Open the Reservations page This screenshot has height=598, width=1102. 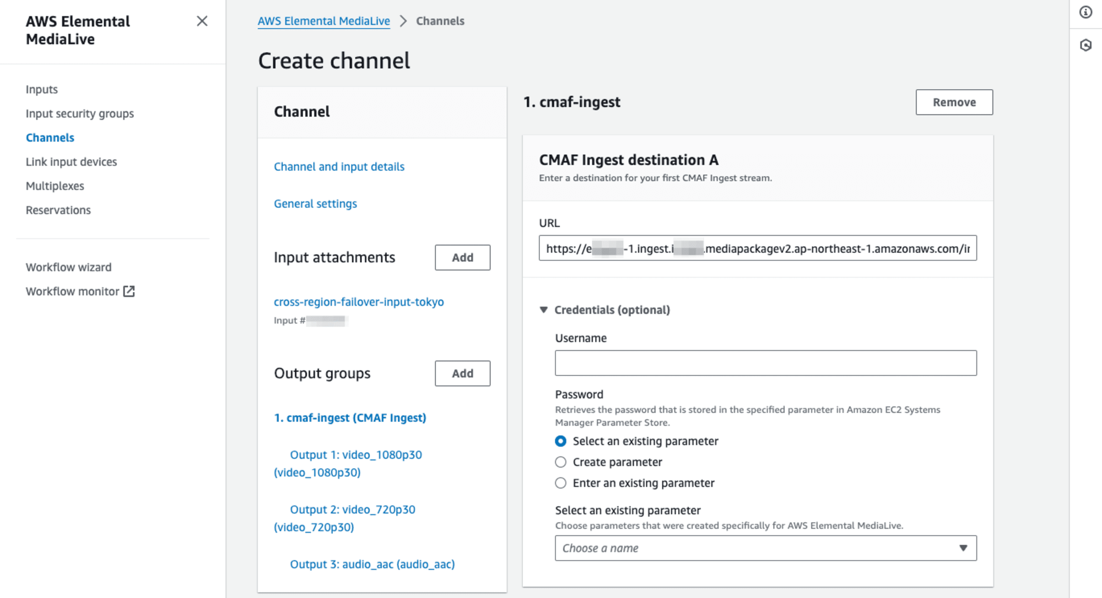click(x=58, y=210)
